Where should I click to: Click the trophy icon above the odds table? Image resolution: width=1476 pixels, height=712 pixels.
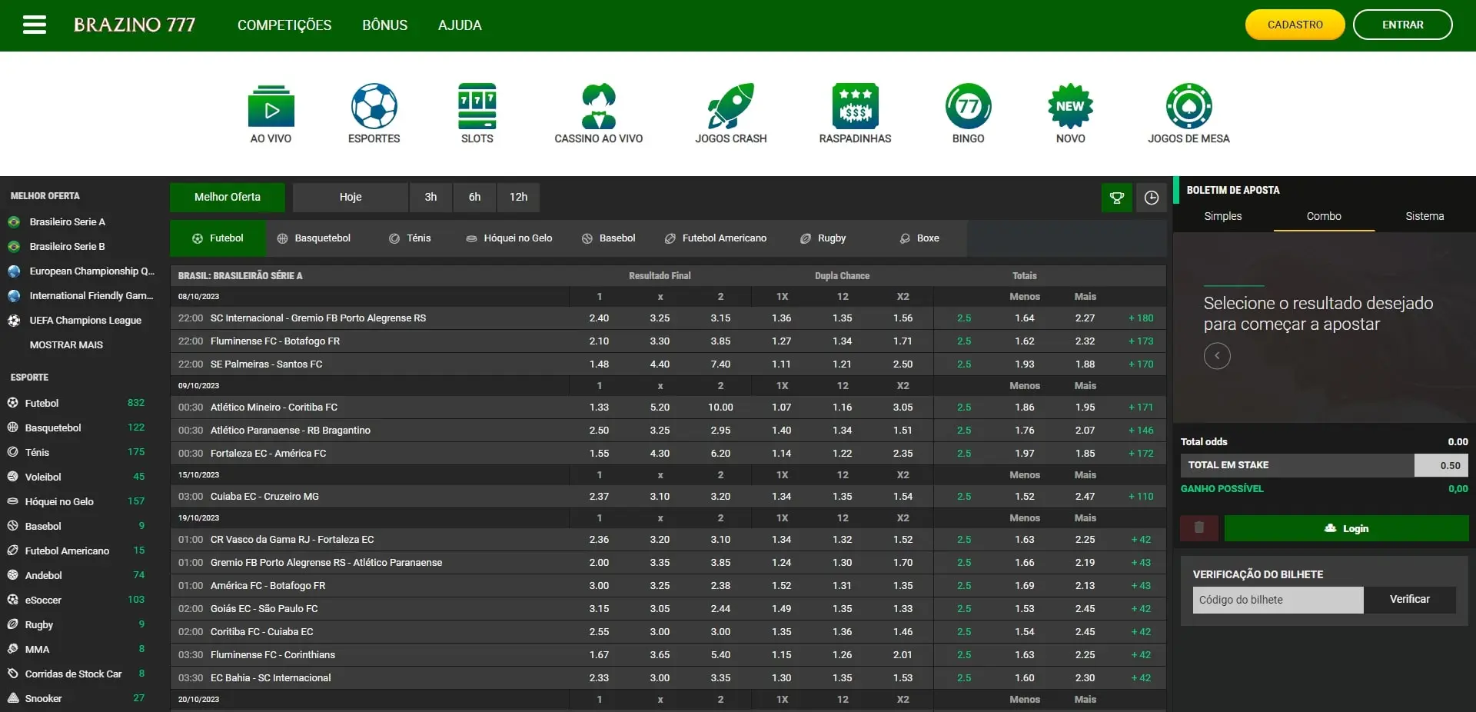tap(1116, 198)
